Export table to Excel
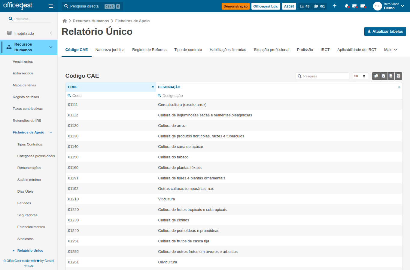 (384, 76)
